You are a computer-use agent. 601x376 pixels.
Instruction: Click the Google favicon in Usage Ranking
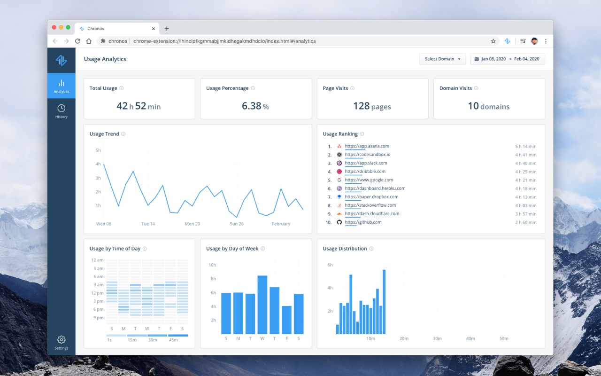pos(339,180)
